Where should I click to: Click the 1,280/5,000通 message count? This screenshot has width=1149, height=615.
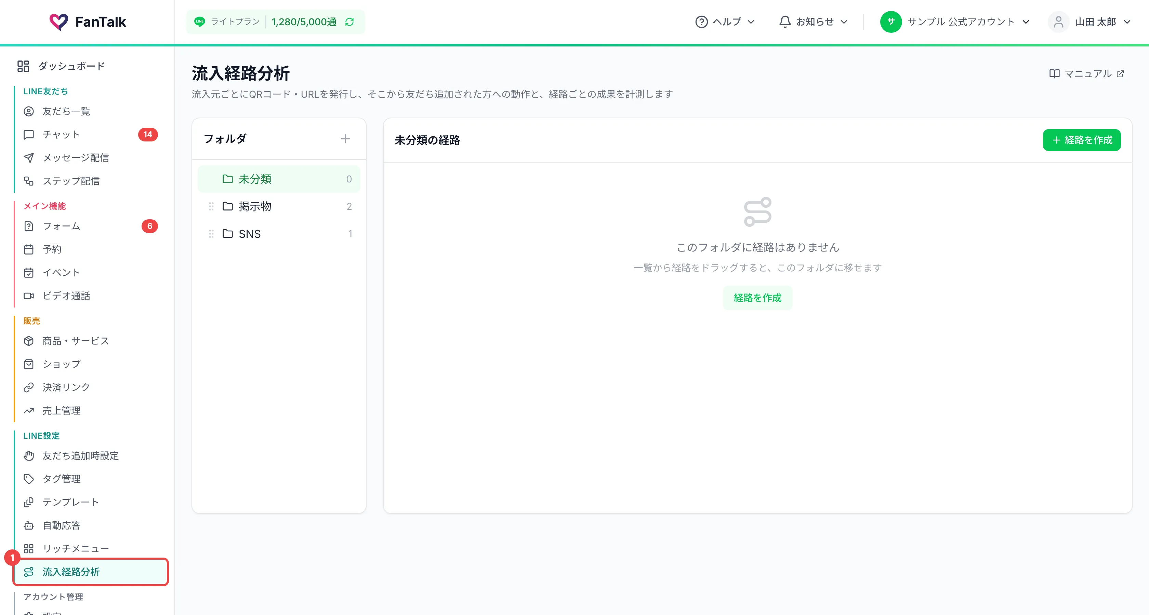[x=304, y=22]
